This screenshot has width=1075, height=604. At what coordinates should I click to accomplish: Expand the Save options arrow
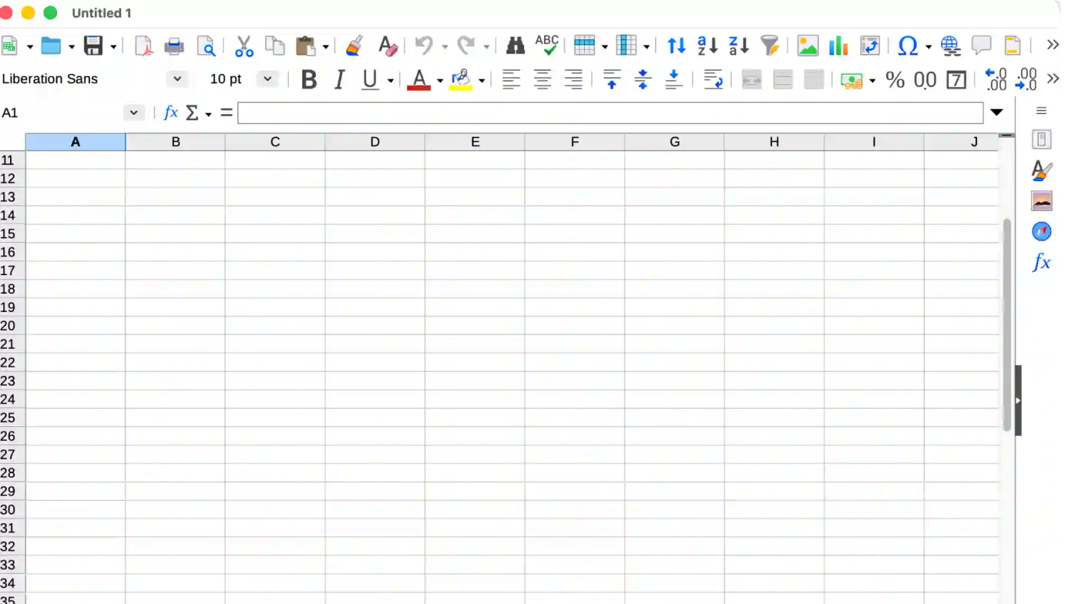point(113,47)
